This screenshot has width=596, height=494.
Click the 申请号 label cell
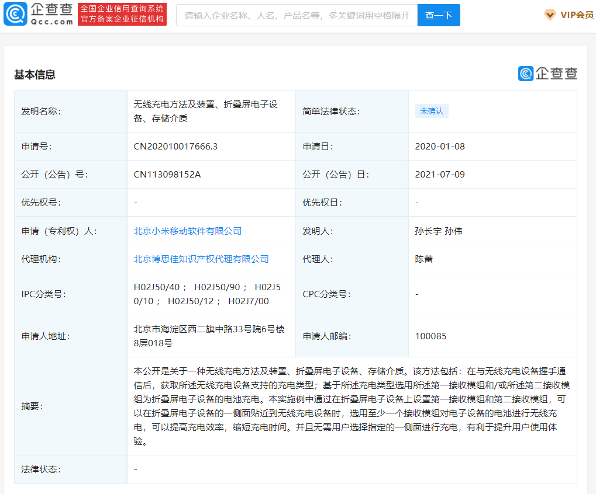[71, 147]
